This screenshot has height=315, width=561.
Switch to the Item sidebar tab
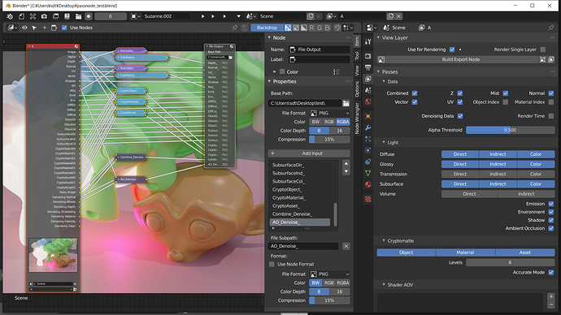pos(357,41)
